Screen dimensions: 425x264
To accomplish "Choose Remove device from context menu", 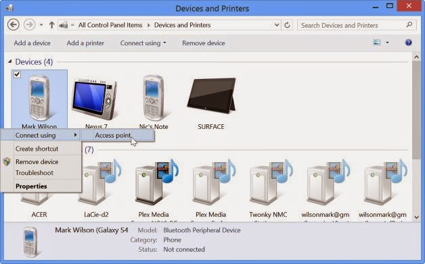I will coord(37,162).
